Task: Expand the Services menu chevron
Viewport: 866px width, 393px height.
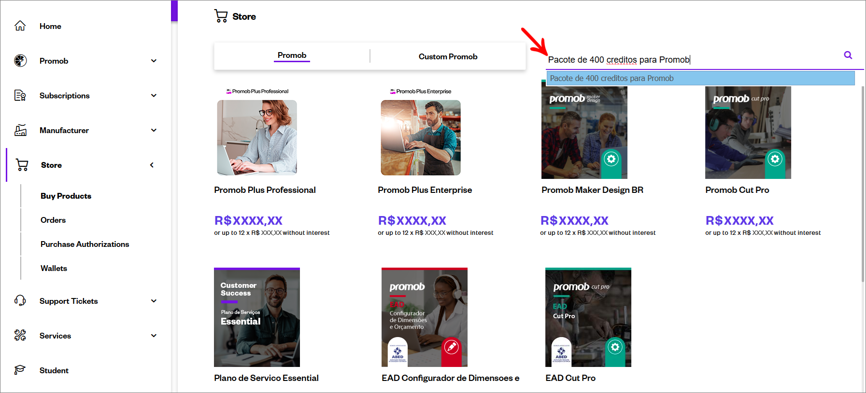Action: 154,336
